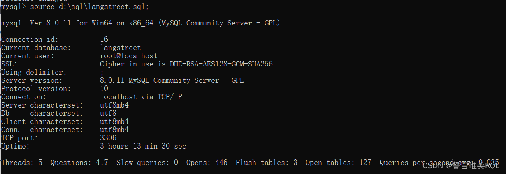Click the Slow queries: 0 statistic
Image resolution: width=506 pixels, height=174 pixels.
pos(147,163)
